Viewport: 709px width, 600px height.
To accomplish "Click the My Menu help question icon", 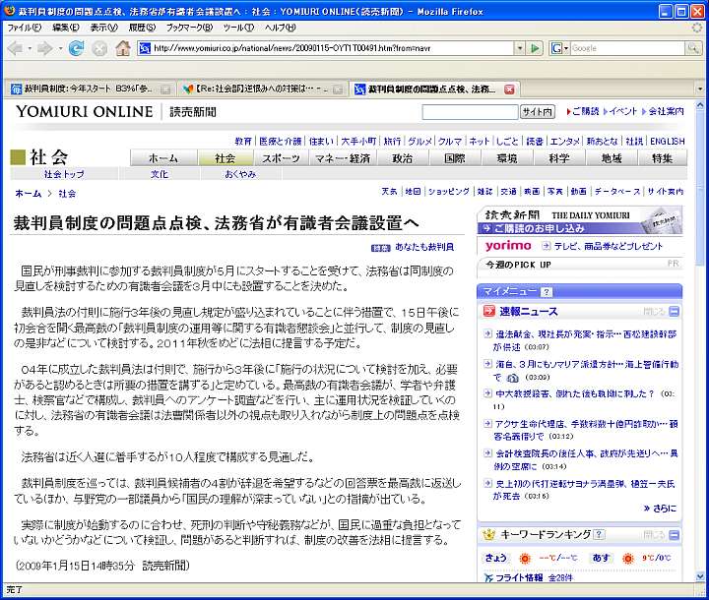I will click(x=546, y=291).
